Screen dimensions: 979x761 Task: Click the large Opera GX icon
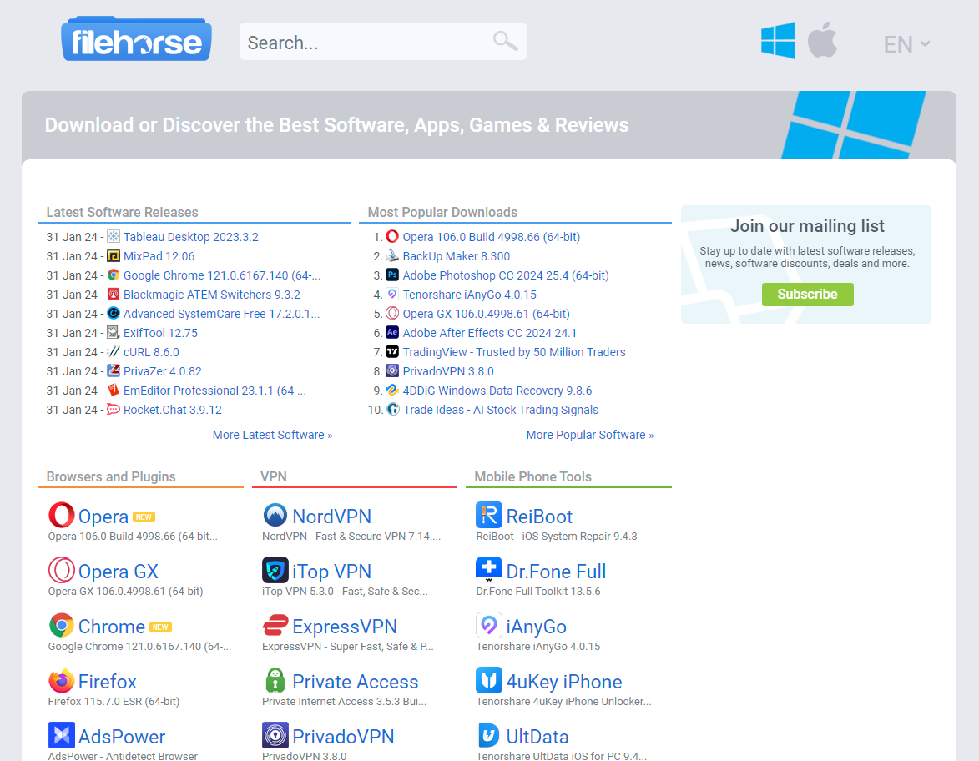click(x=61, y=570)
